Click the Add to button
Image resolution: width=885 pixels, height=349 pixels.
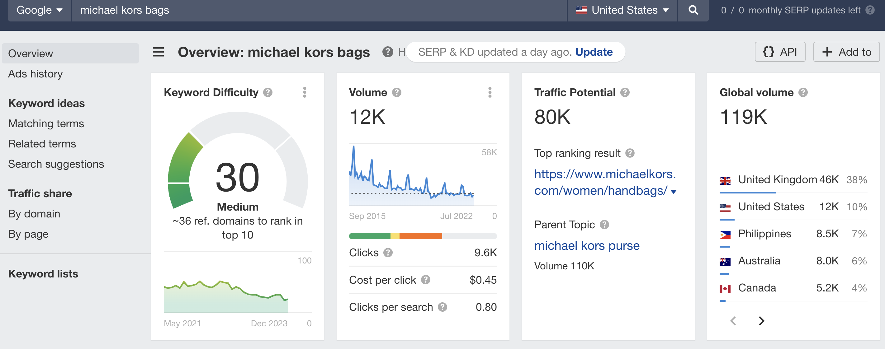[846, 52]
